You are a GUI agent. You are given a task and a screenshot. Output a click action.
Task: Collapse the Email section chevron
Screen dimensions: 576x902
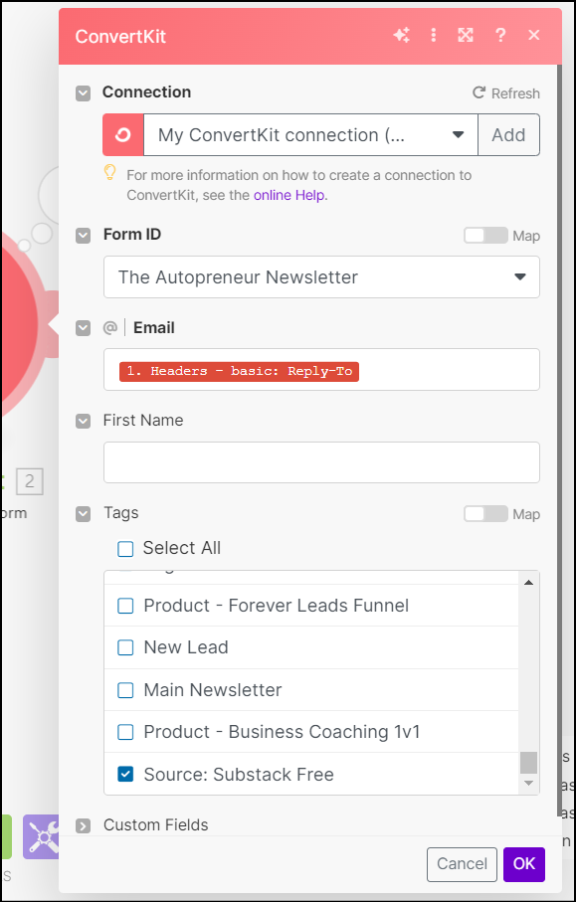tap(84, 328)
